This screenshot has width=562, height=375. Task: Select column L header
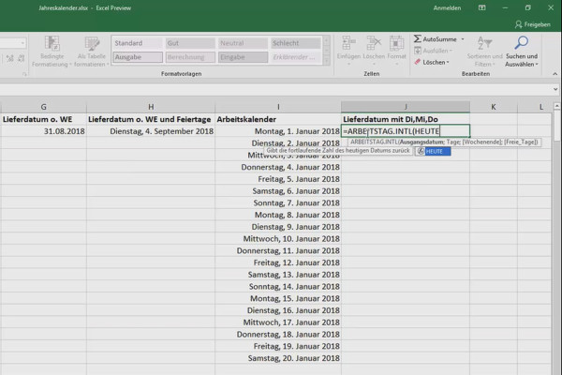click(x=540, y=107)
